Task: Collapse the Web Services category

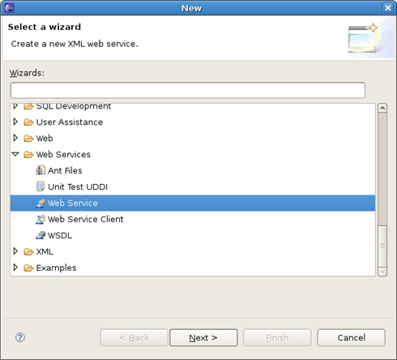Action: (x=15, y=154)
